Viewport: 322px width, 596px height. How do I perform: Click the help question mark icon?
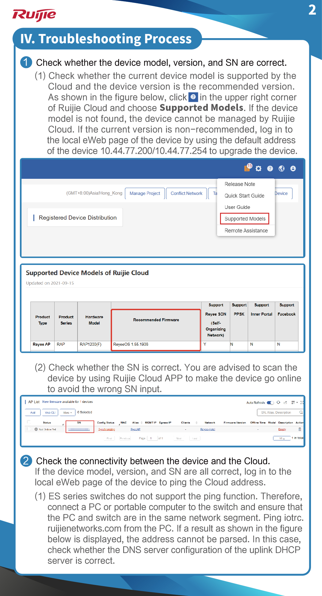tap(270, 169)
